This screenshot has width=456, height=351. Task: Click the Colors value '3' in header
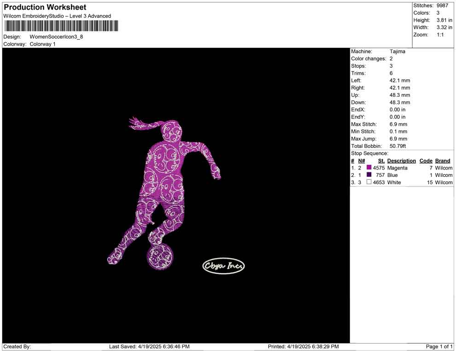[x=438, y=13]
